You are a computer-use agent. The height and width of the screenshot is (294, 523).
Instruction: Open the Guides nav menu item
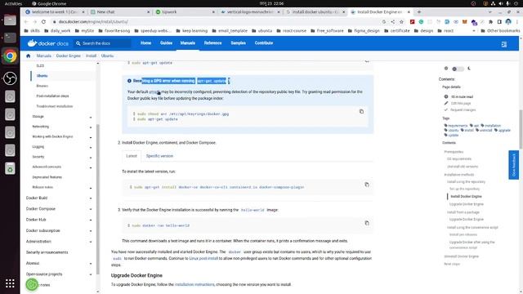click(x=166, y=43)
